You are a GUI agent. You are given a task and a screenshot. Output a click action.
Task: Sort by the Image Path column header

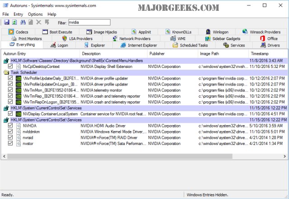click(223, 54)
